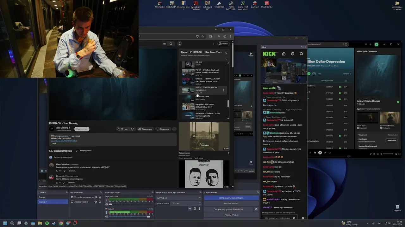The width and height of the screenshot is (405, 227).
Task: Open the Kick browse channels icon
Action: tap(284, 54)
